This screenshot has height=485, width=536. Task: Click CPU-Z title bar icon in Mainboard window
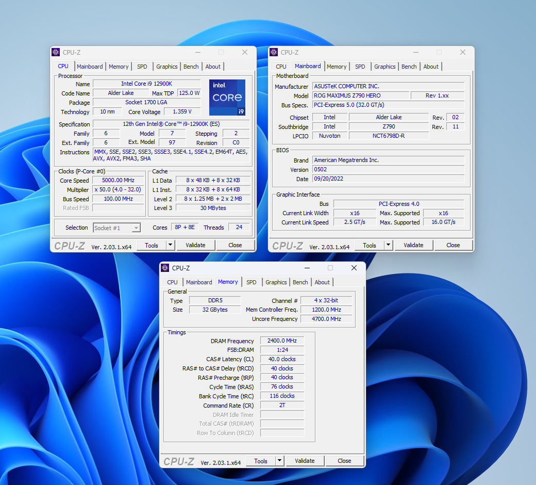[274, 52]
